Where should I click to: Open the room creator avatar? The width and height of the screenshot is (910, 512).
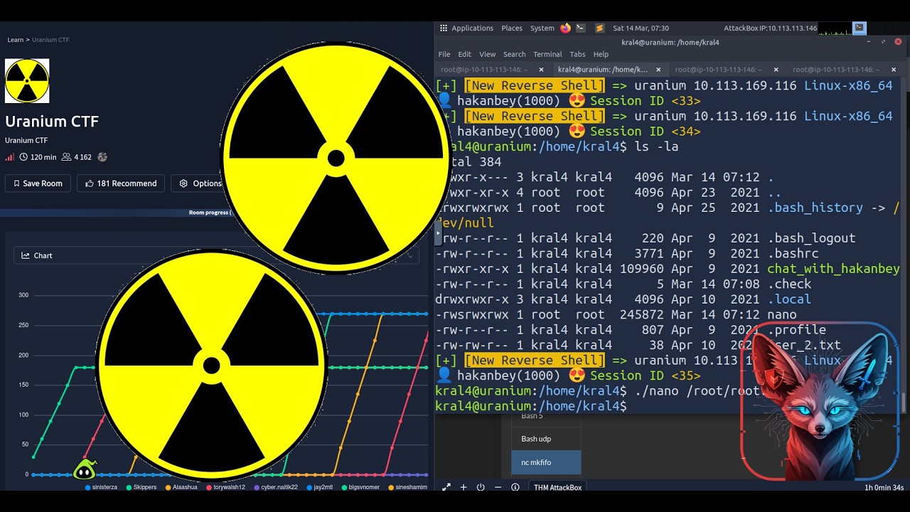click(x=102, y=157)
